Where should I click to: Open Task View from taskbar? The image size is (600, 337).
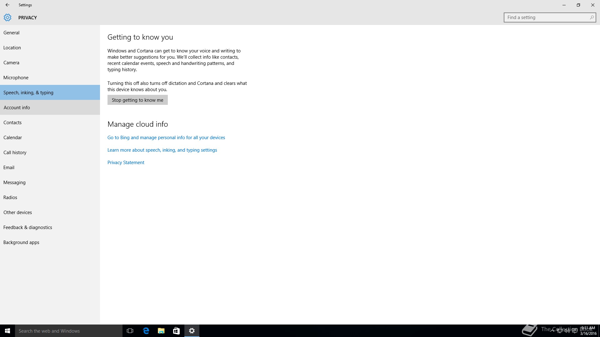(x=130, y=331)
